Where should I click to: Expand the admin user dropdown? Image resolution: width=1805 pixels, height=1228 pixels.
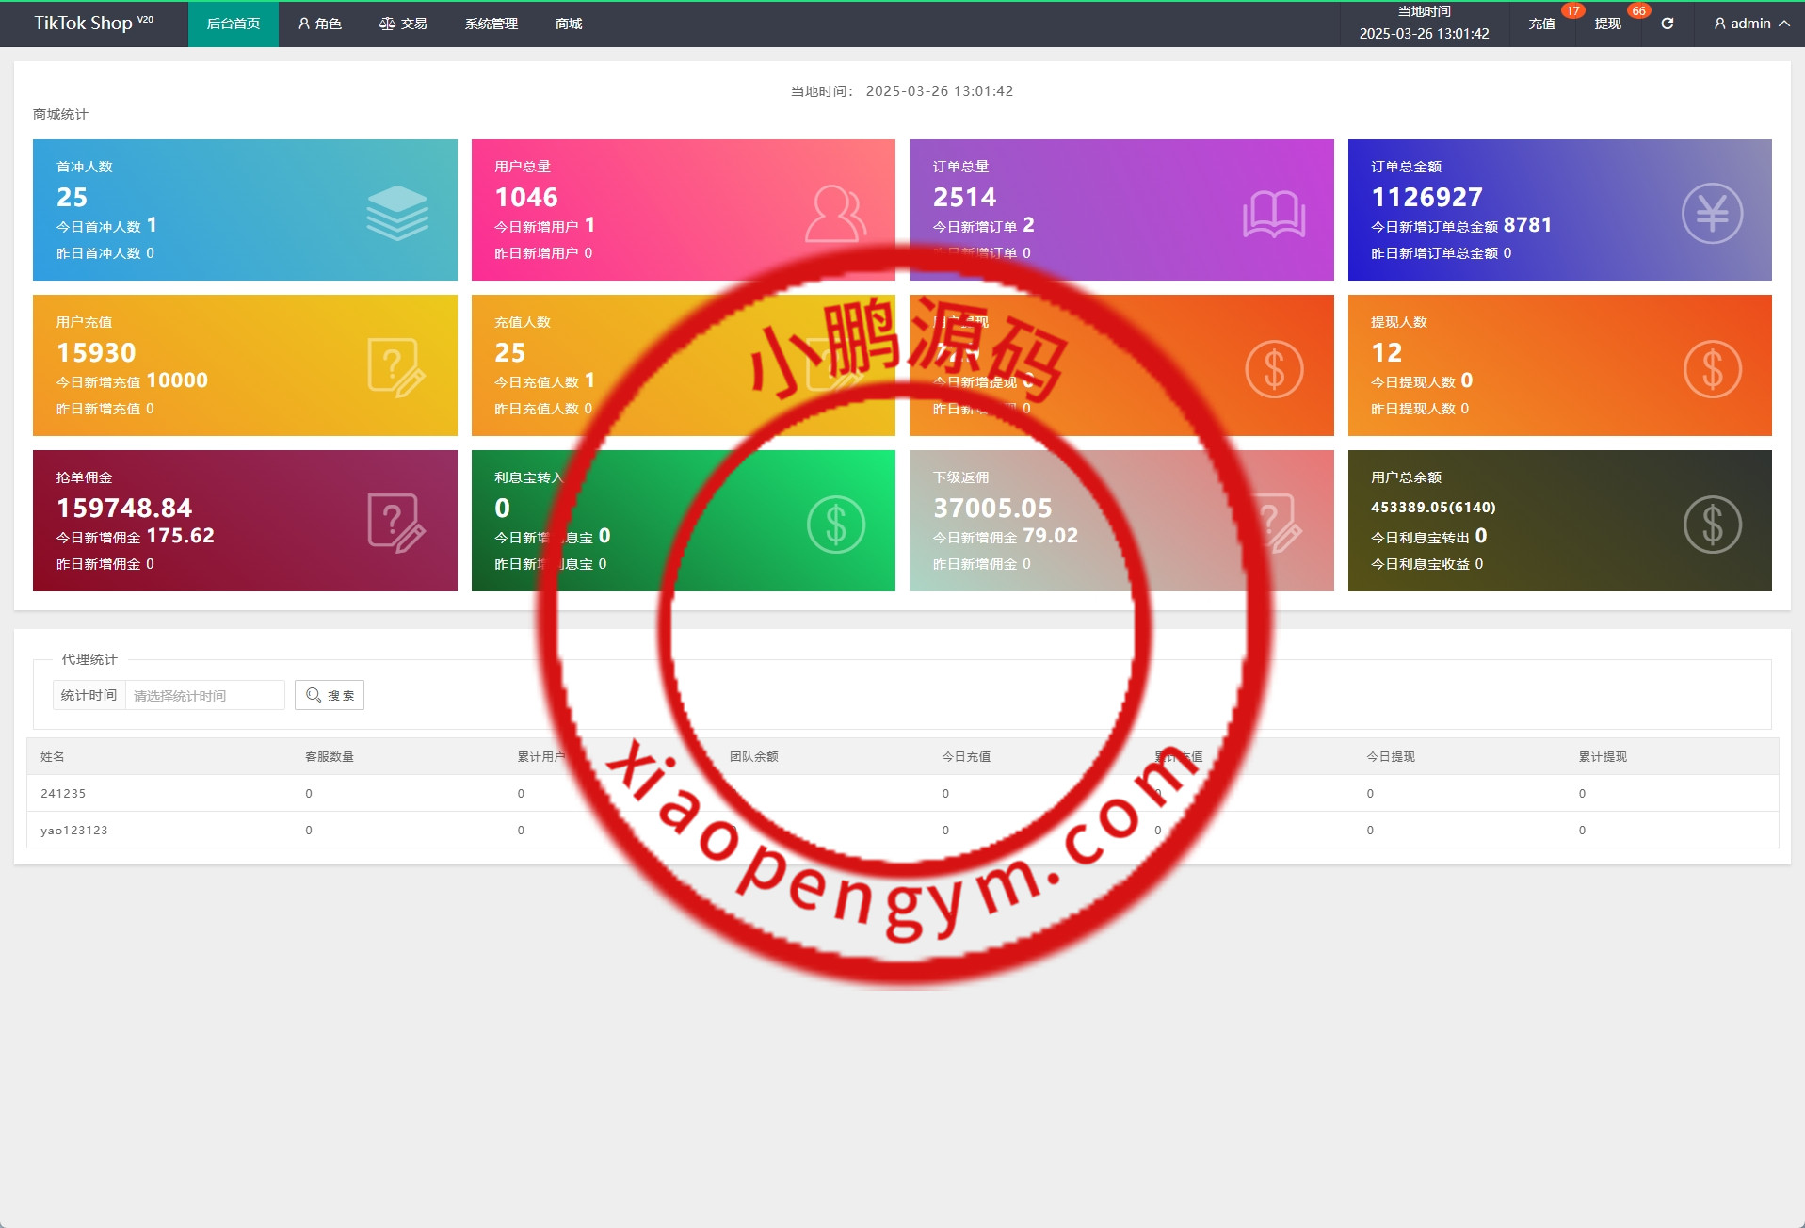(x=1750, y=24)
